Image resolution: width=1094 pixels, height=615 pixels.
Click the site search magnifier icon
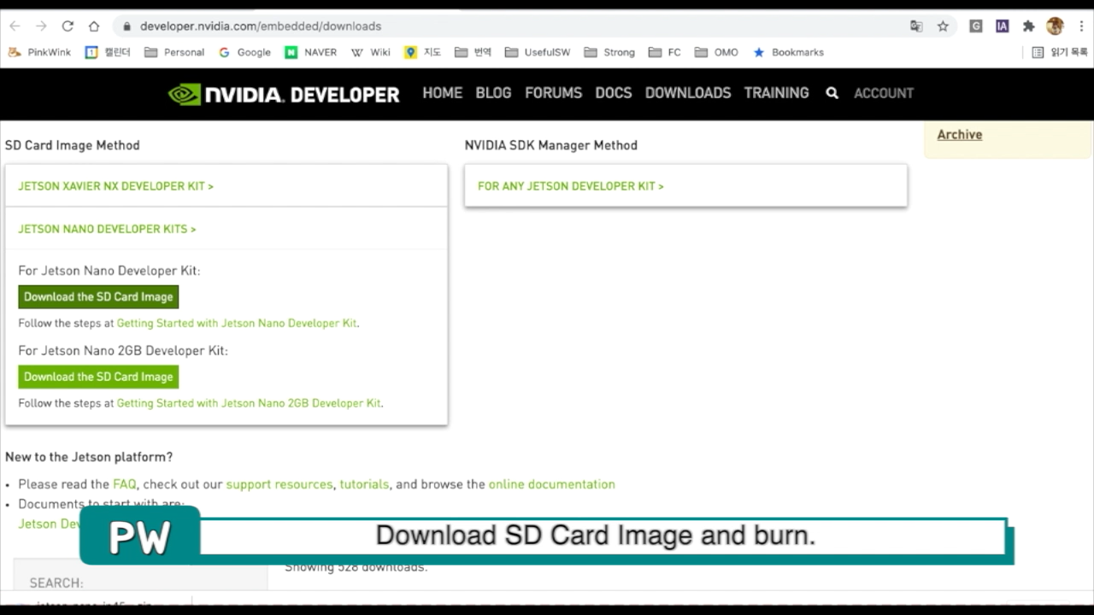tap(832, 93)
